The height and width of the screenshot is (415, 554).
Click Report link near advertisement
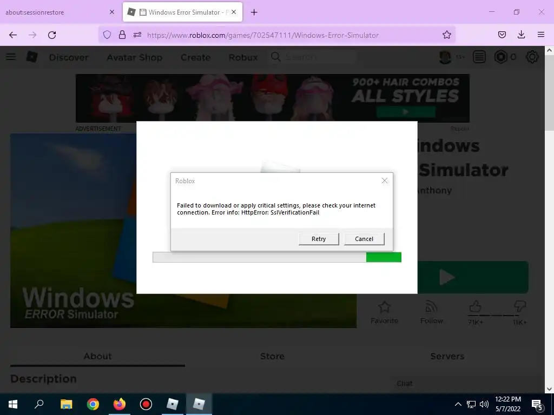[x=460, y=129]
